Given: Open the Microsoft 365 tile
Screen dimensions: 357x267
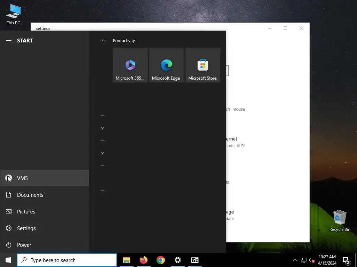Looking at the screenshot, I should (x=130, y=65).
